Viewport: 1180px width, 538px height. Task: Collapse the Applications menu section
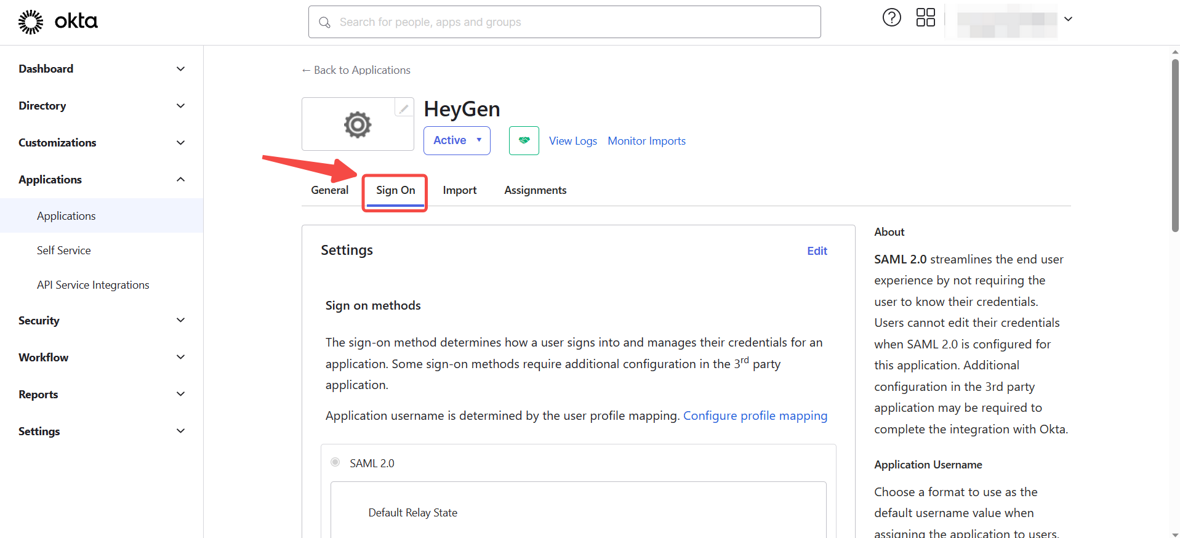coord(102,180)
